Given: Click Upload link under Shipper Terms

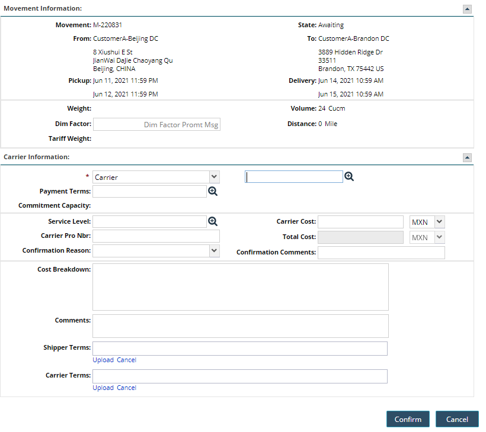Looking at the screenshot, I should (103, 360).
